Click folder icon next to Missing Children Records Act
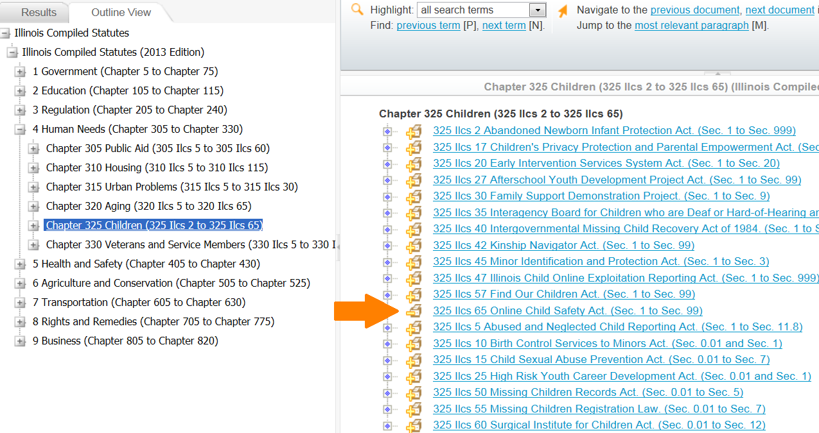This screenshot has height=433, width=819. pos(413,393)
